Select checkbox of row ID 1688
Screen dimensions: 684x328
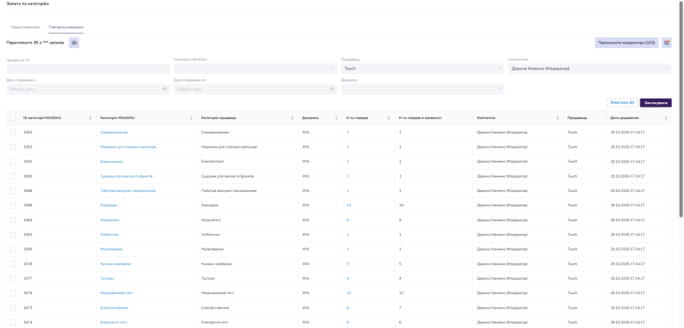point(13,191)
